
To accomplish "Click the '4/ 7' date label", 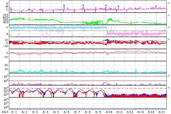I will 77,112.
